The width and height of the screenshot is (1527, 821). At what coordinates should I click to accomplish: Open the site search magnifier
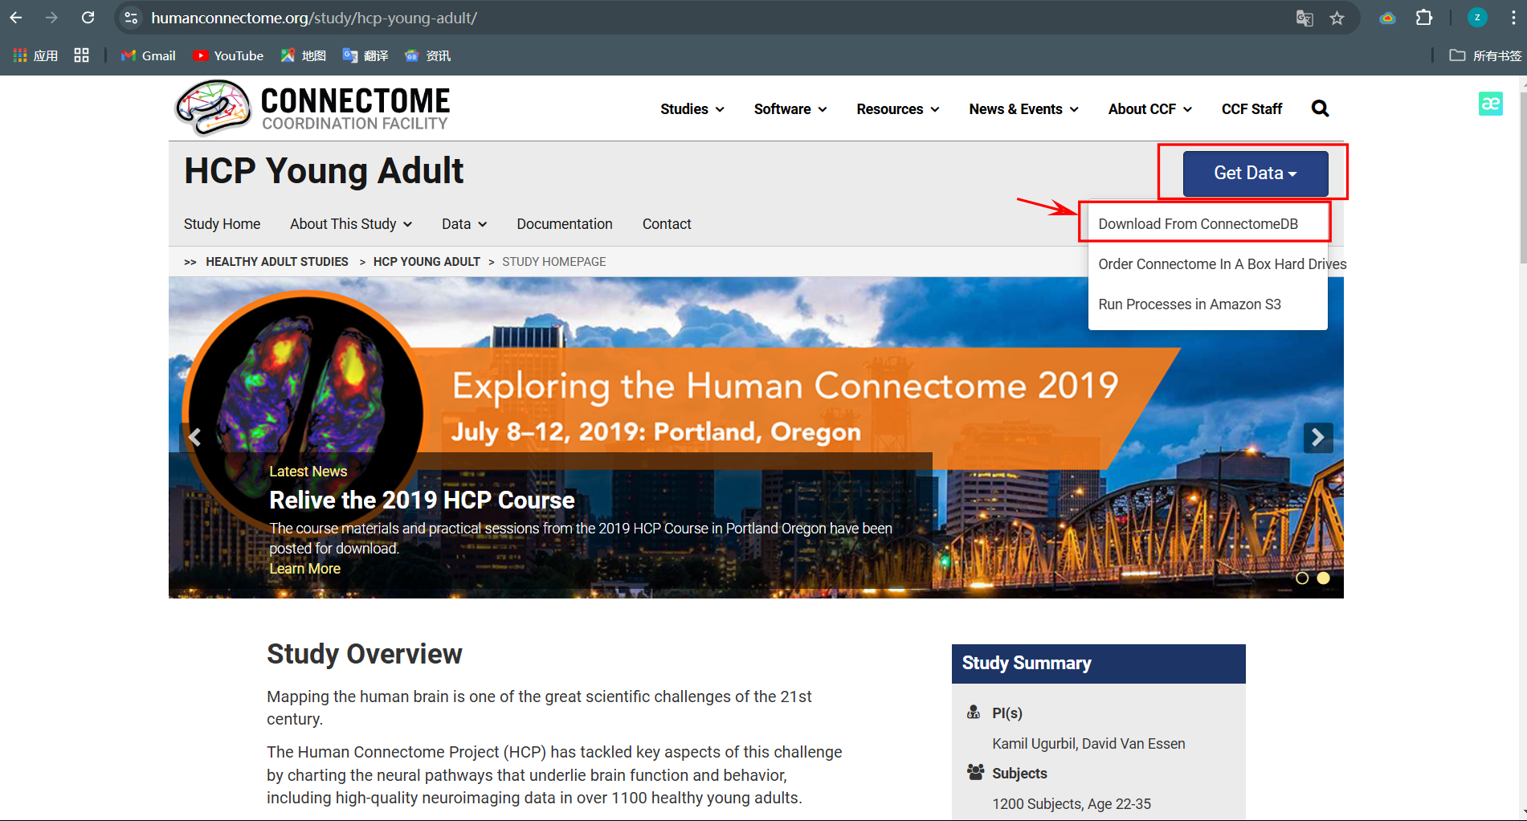tap(1320, 108)
